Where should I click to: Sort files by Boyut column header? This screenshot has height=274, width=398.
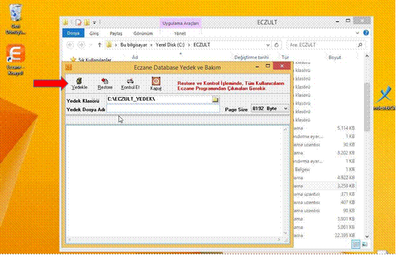coord(335,58)
